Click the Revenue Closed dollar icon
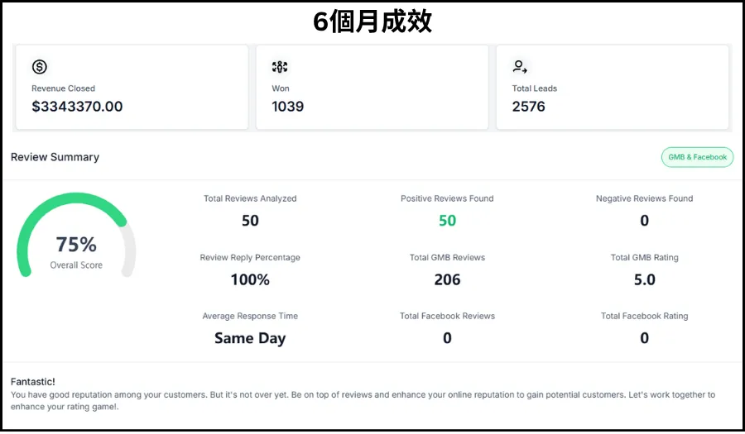745x434 pixels. coord(40,67)
